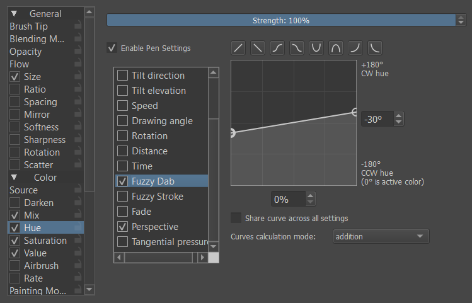Enable the Speed sensor checkbox
Viewport: 472px width, 303px height.
[122, 106]
